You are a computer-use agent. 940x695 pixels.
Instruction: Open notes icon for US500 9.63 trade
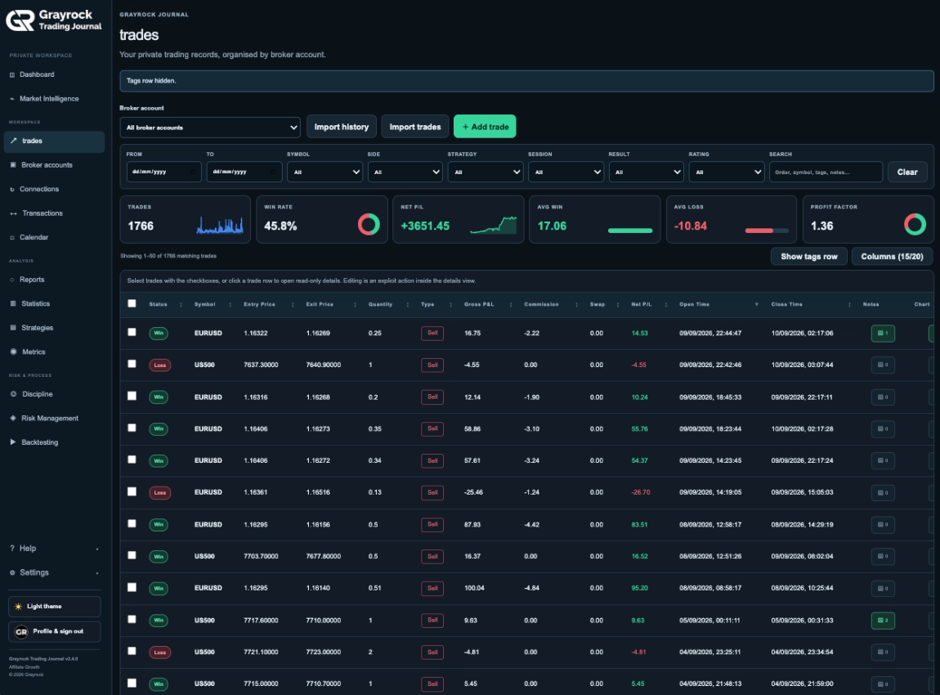tap(883, 620)
